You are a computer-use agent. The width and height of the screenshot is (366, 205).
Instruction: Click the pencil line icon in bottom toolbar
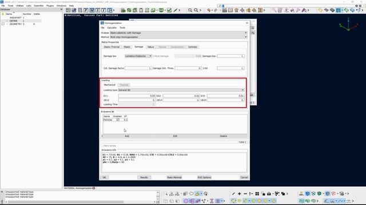(x=233, y=194)
